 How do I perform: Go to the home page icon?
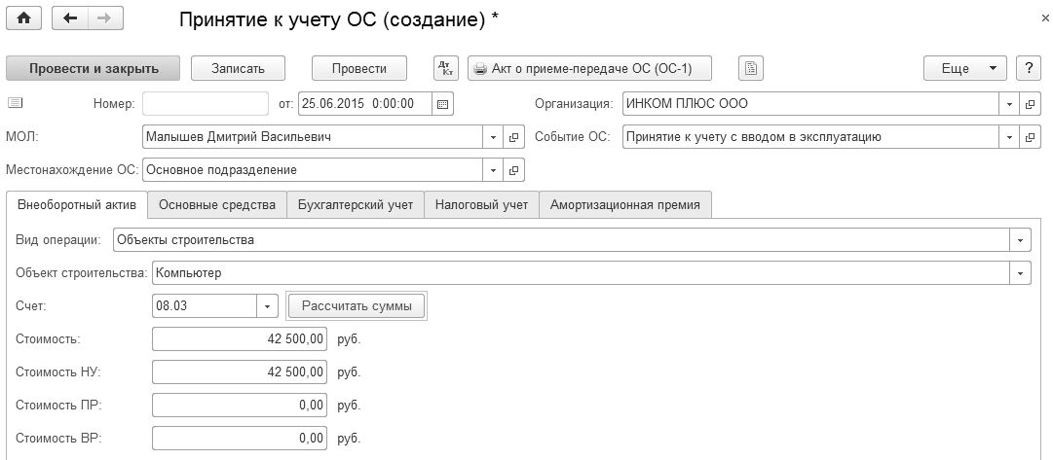[23, 18]
